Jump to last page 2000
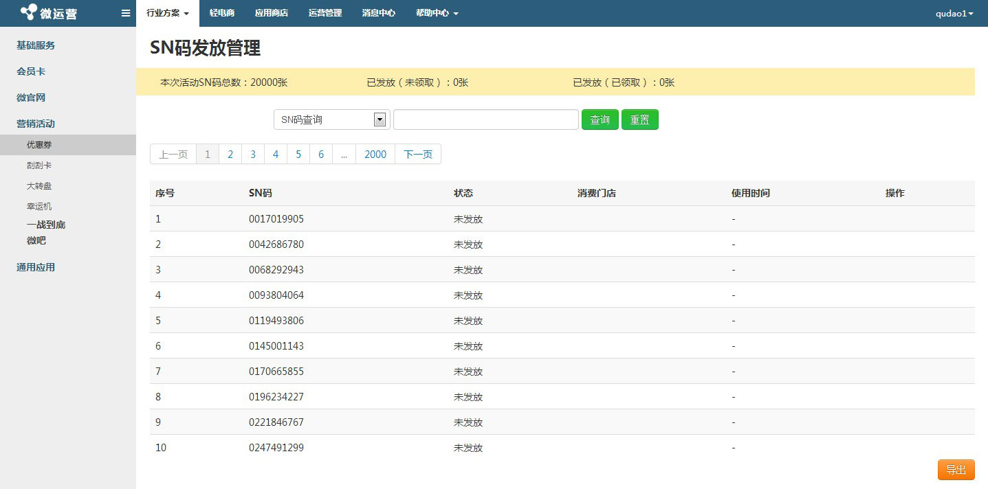 point(375,154)
